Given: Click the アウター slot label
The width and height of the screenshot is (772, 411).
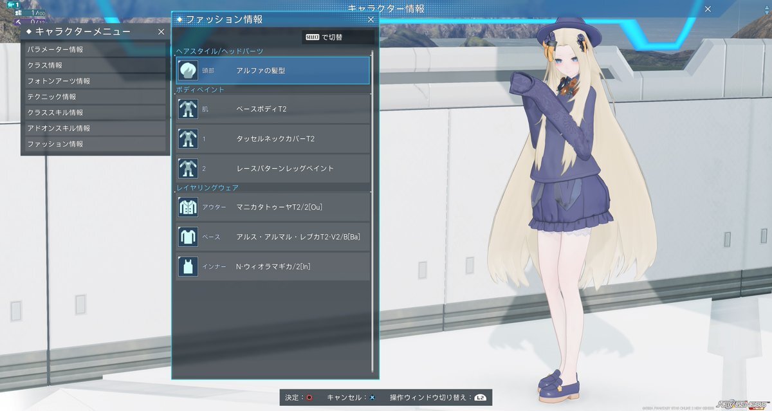Looking at the screenshot, I should tap(214, 207).
